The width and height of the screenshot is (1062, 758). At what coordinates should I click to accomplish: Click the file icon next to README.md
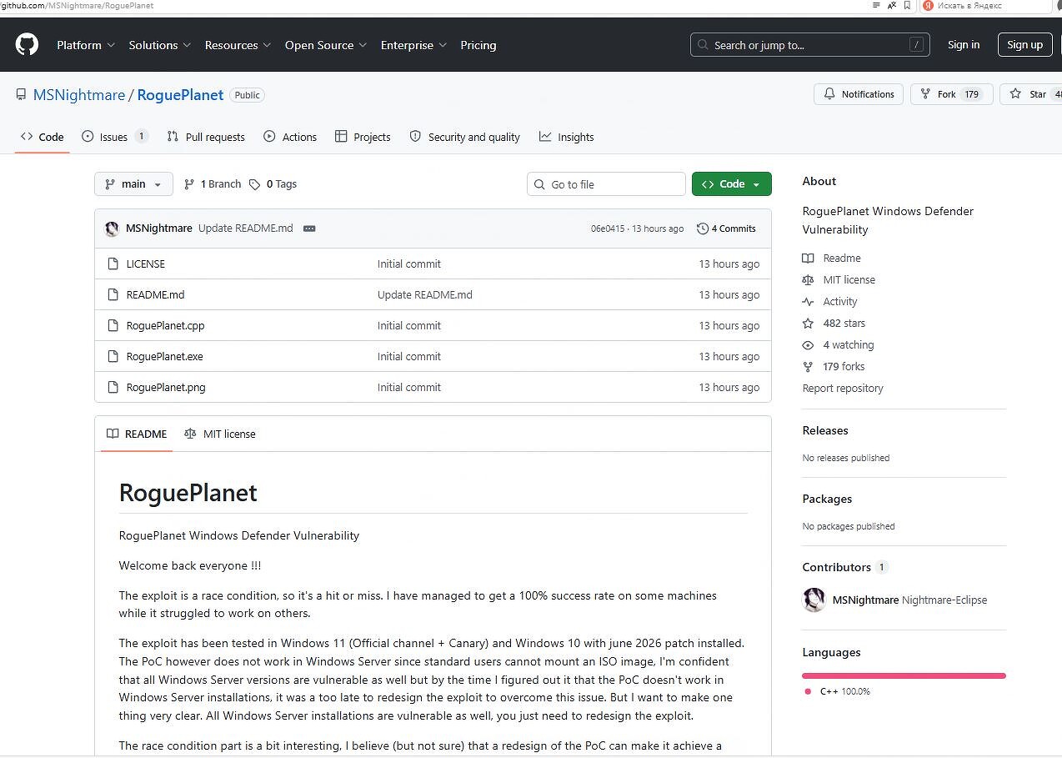coord(113,294)
